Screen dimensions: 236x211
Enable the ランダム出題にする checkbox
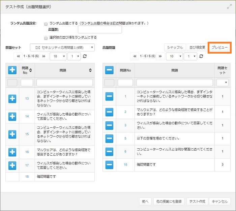pyautogui.click(x=46, y=24)
